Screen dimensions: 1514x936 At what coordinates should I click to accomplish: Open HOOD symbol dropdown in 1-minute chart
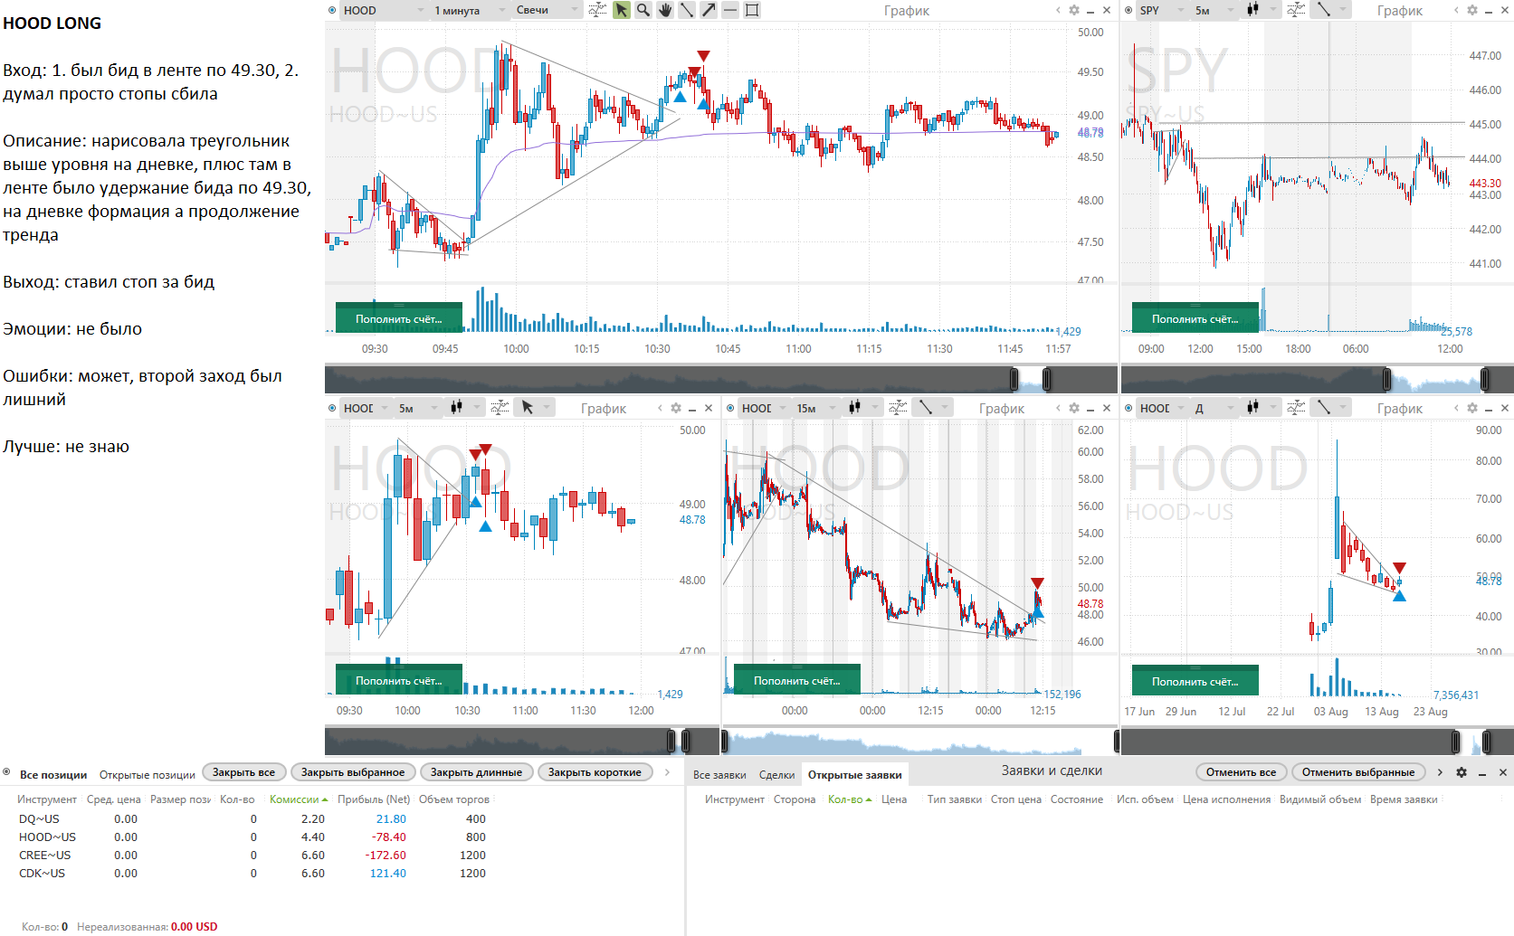coord(384,10)
